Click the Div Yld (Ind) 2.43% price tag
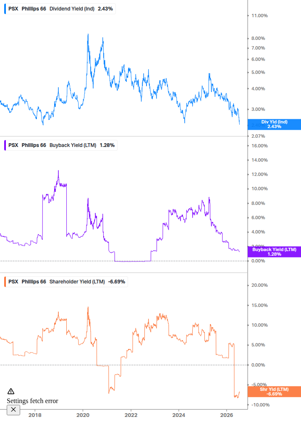 pos(274,124)
